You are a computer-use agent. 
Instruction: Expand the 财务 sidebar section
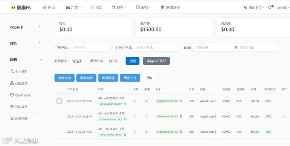[x=26, y=43]
